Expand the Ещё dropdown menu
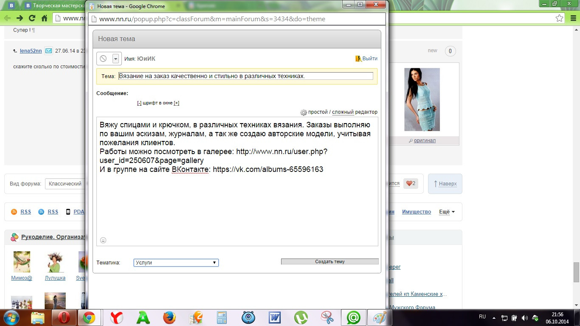Image resolution: width=580 pixels, height=326 pixels. click(447, 212)
